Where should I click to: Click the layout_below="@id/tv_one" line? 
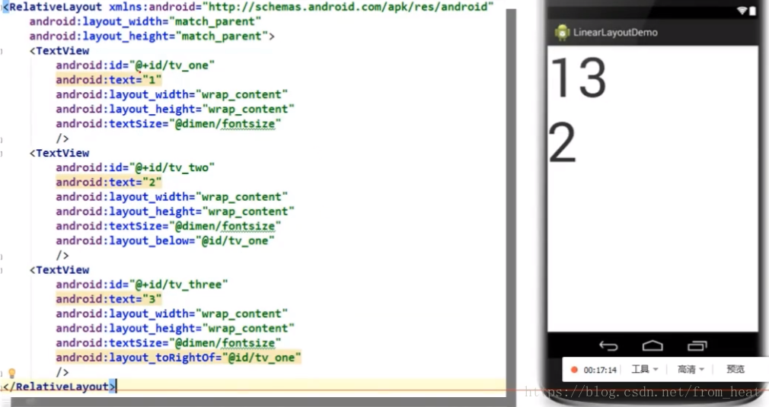tap(165, 241)
